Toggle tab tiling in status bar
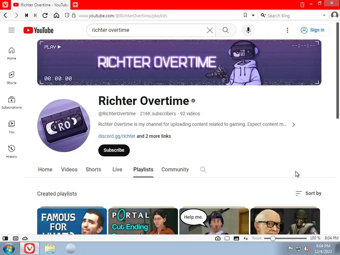This screenshot has width=340, height=255. (x=16, y=238)
